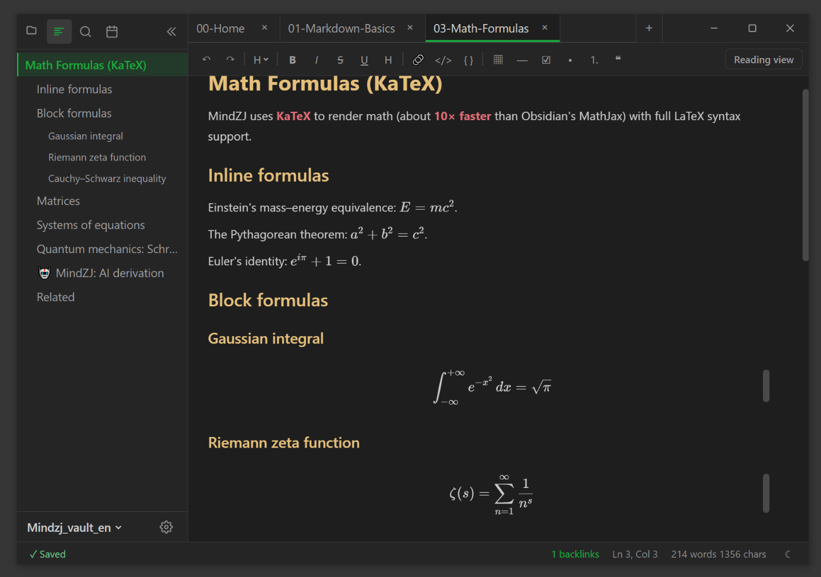Switch to Reading view
Screen dimensions: 821x577
pos(763,60)
